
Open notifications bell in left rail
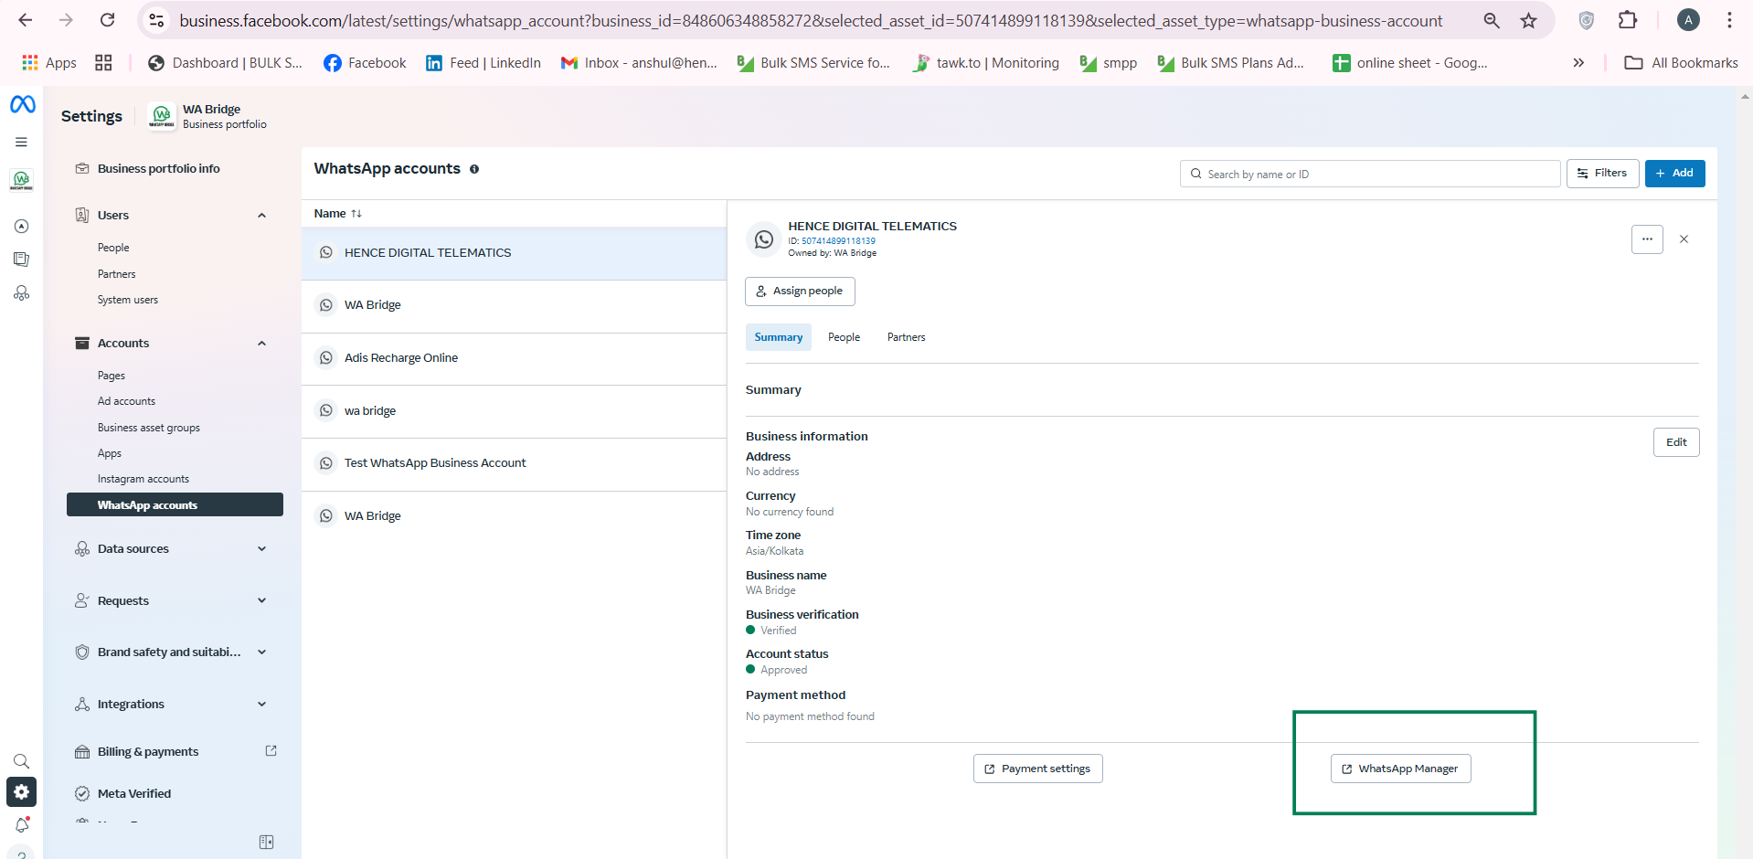click(x=22, y=824)
